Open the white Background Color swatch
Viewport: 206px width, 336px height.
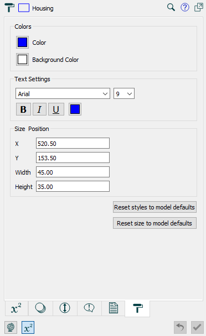click(22, 59)
